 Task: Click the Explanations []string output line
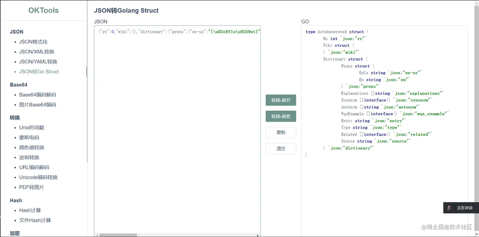[393, 93]
